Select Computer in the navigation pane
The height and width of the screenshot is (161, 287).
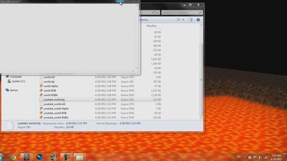coord(16,76)
